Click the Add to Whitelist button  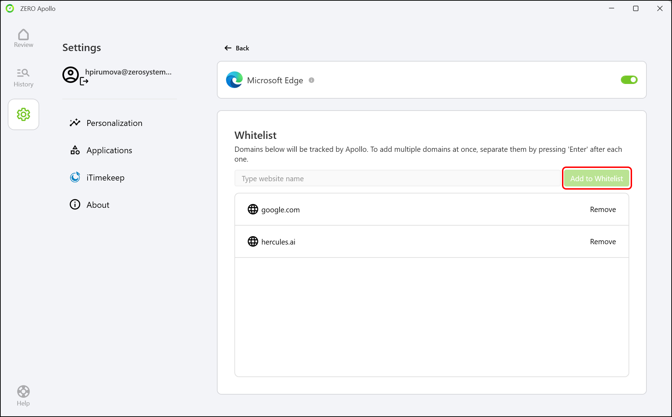tap(596, 178)
